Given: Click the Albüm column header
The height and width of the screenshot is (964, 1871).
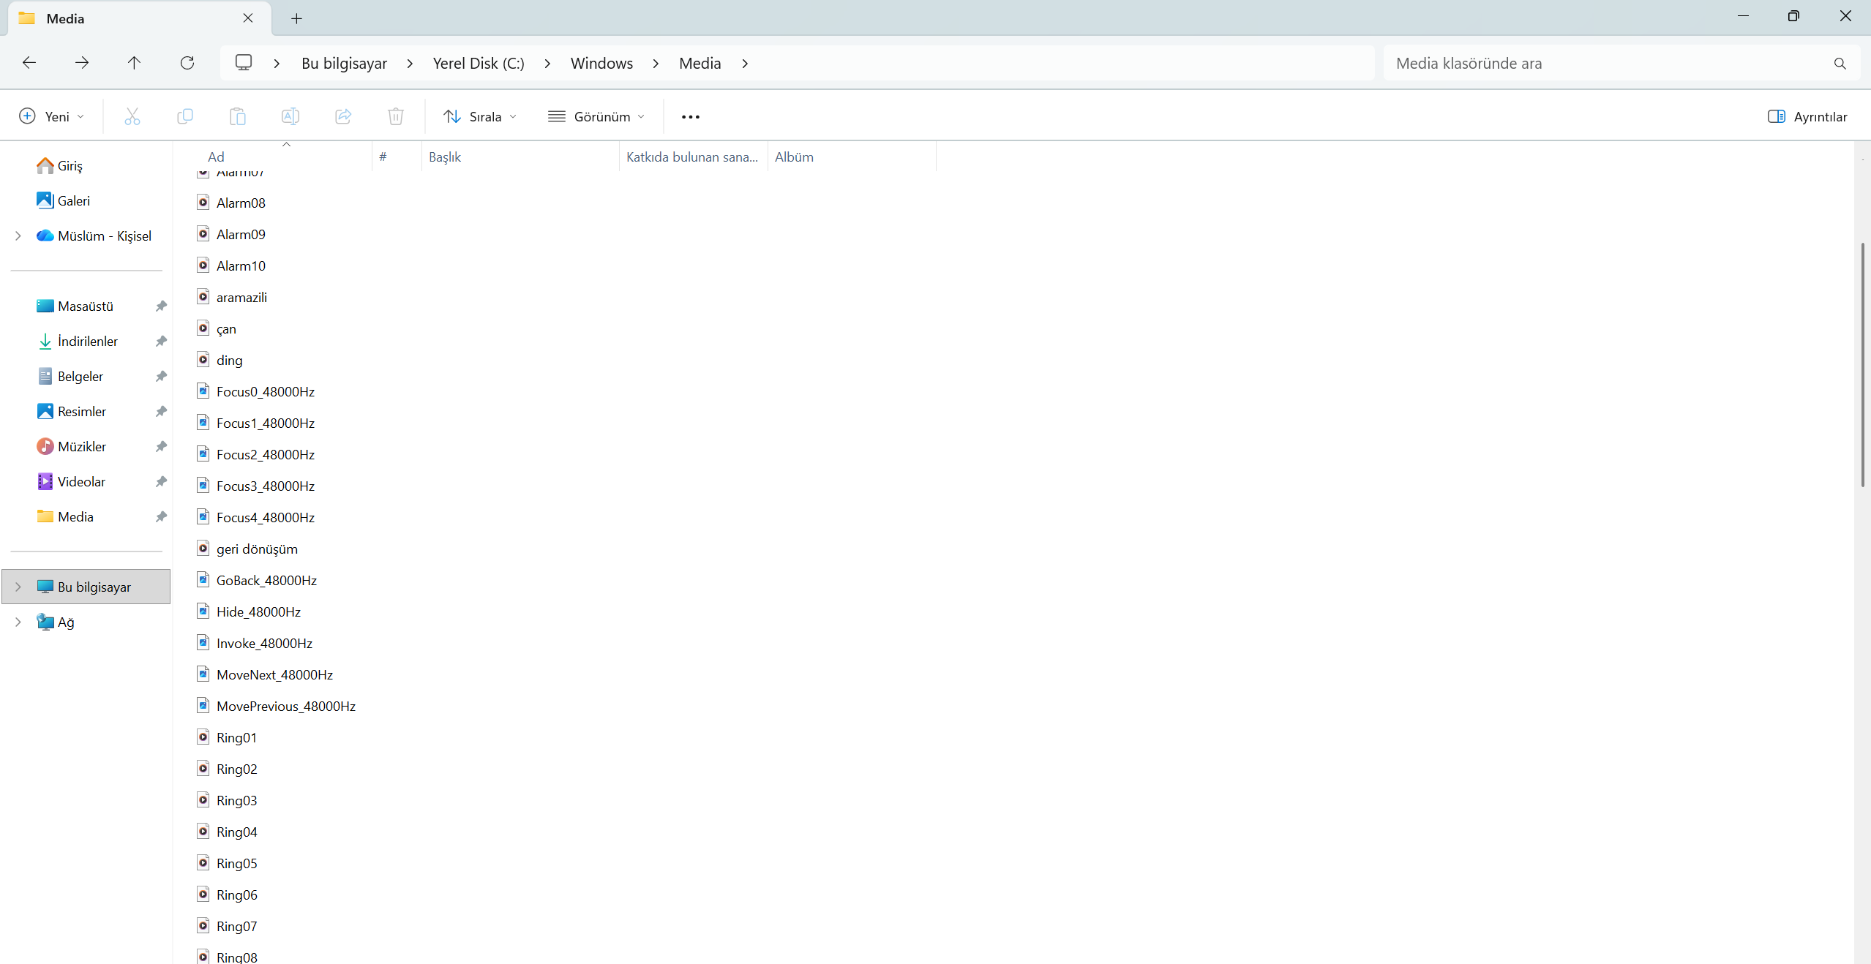Looking at the screenshot, I should coord(852,157).
